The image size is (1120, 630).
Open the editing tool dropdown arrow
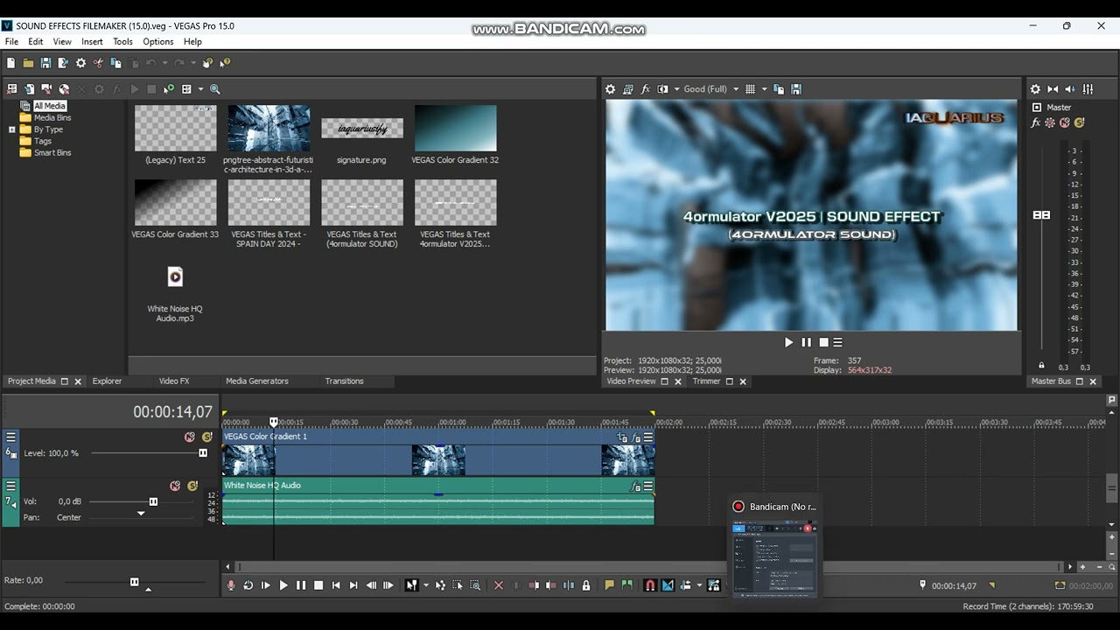426,585
